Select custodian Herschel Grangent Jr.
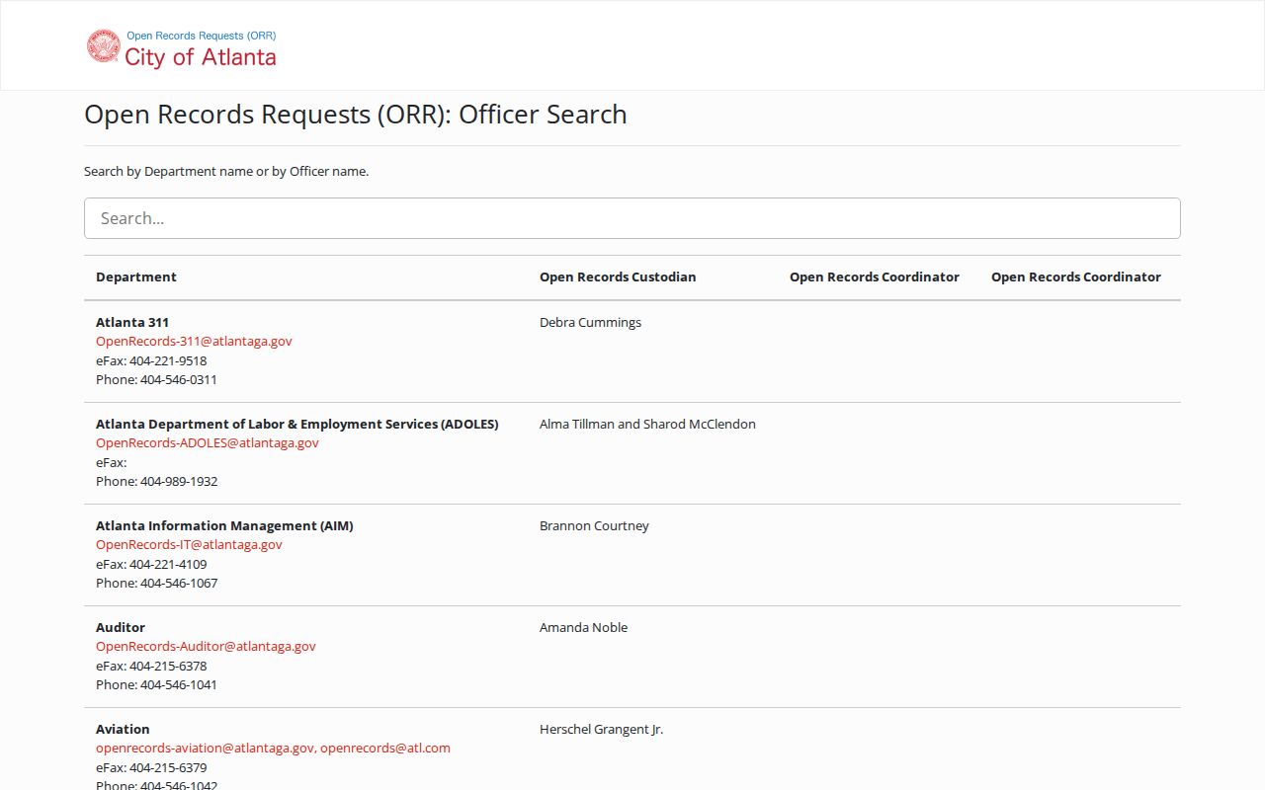The image size is (1265, 790). pyautogui.click(x=601, y=729)
